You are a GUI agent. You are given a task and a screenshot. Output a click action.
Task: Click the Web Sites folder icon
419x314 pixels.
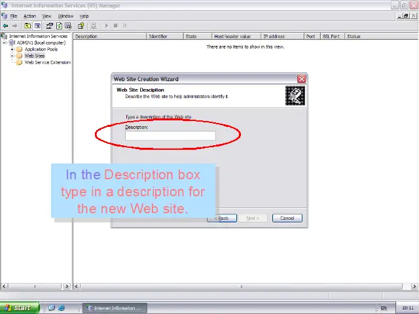19,56
